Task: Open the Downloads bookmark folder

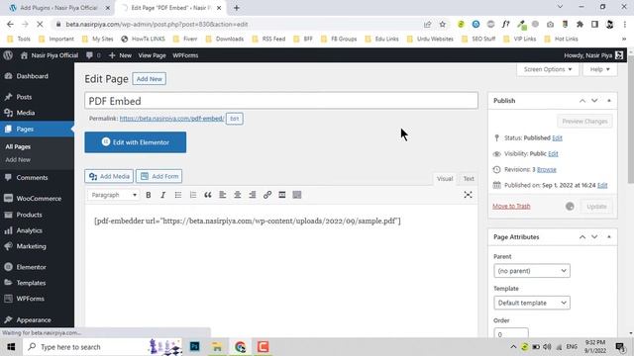Action: pyautogui.click(x=225, y=39)
